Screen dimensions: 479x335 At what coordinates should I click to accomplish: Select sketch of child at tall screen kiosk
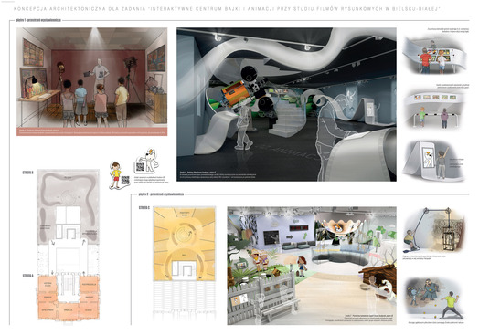point(434,160)
